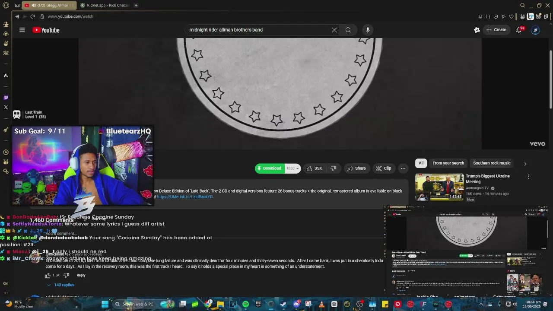Open Epic Games launcher from taskbar

[x=258, y=304]
